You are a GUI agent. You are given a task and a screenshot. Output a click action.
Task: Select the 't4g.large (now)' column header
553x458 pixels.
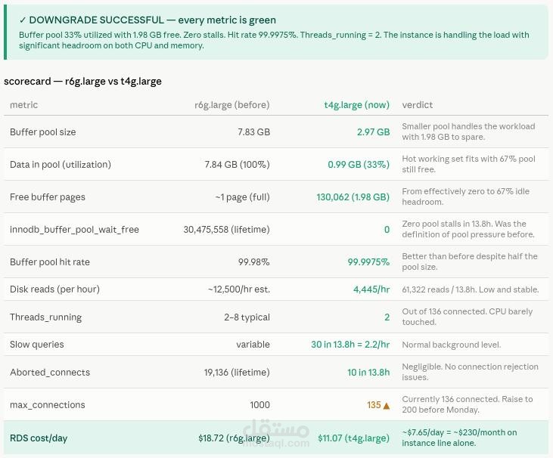point(357,104)
